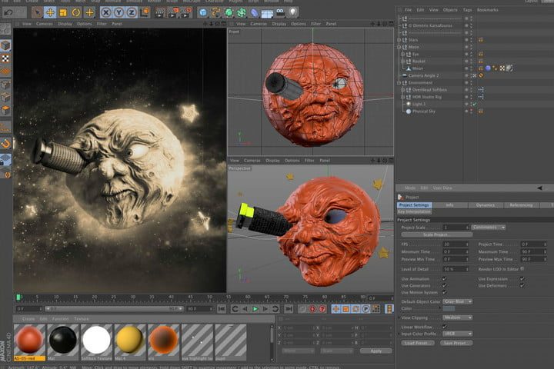Click the coordinate system cube icon
The height and width of the screenshot is (369, 554).
tap(145, 13)
